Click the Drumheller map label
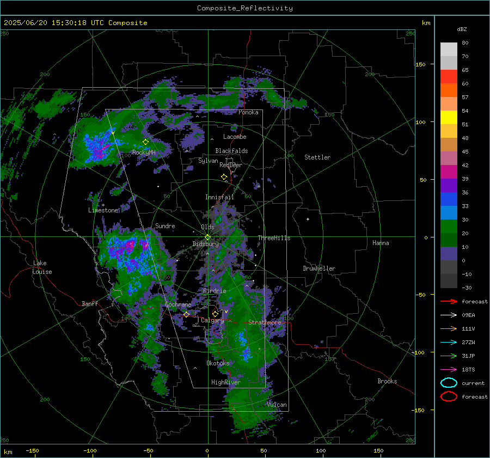Screen dimensions: 490x458 click(x=319, y=268)
